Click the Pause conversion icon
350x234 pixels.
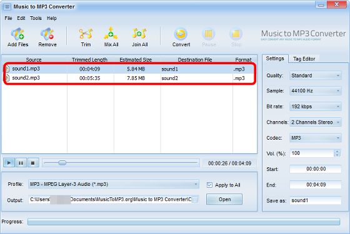(209, 34)
